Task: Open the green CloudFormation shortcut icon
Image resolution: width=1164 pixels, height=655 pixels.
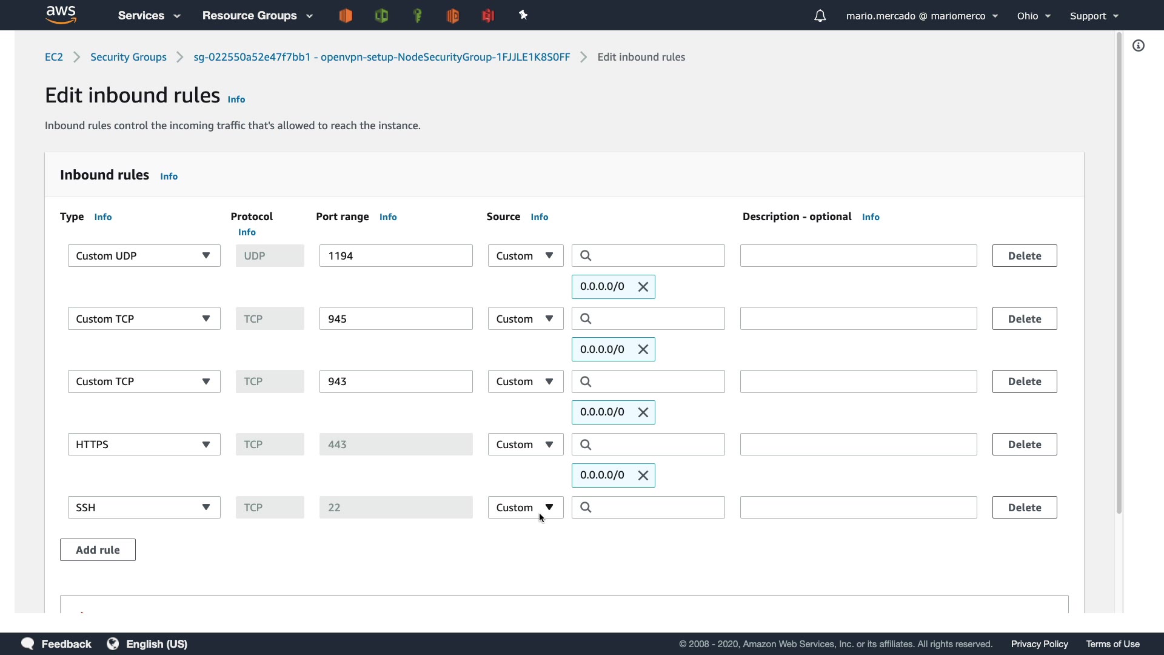Action: [x=381, y=16]
